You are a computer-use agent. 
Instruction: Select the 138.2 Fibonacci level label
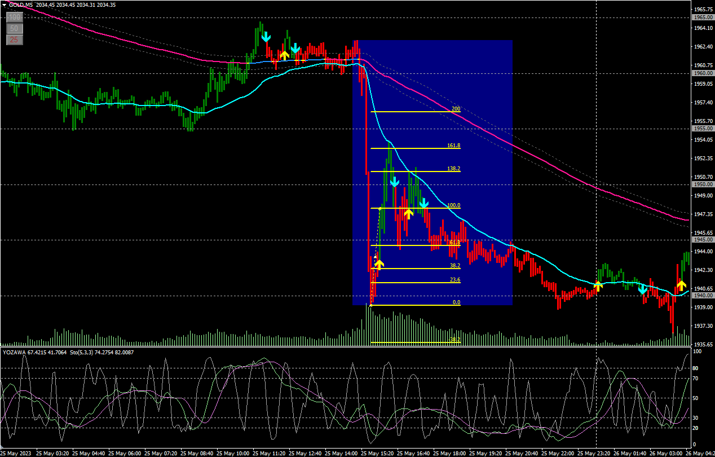click(x=454, y=168)
